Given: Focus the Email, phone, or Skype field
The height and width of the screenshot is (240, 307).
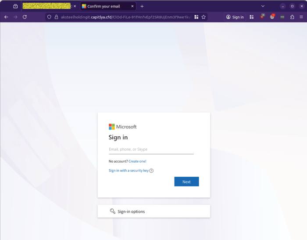Looking at the screenshot, I should pyautogui.click(x=151, y=149).
